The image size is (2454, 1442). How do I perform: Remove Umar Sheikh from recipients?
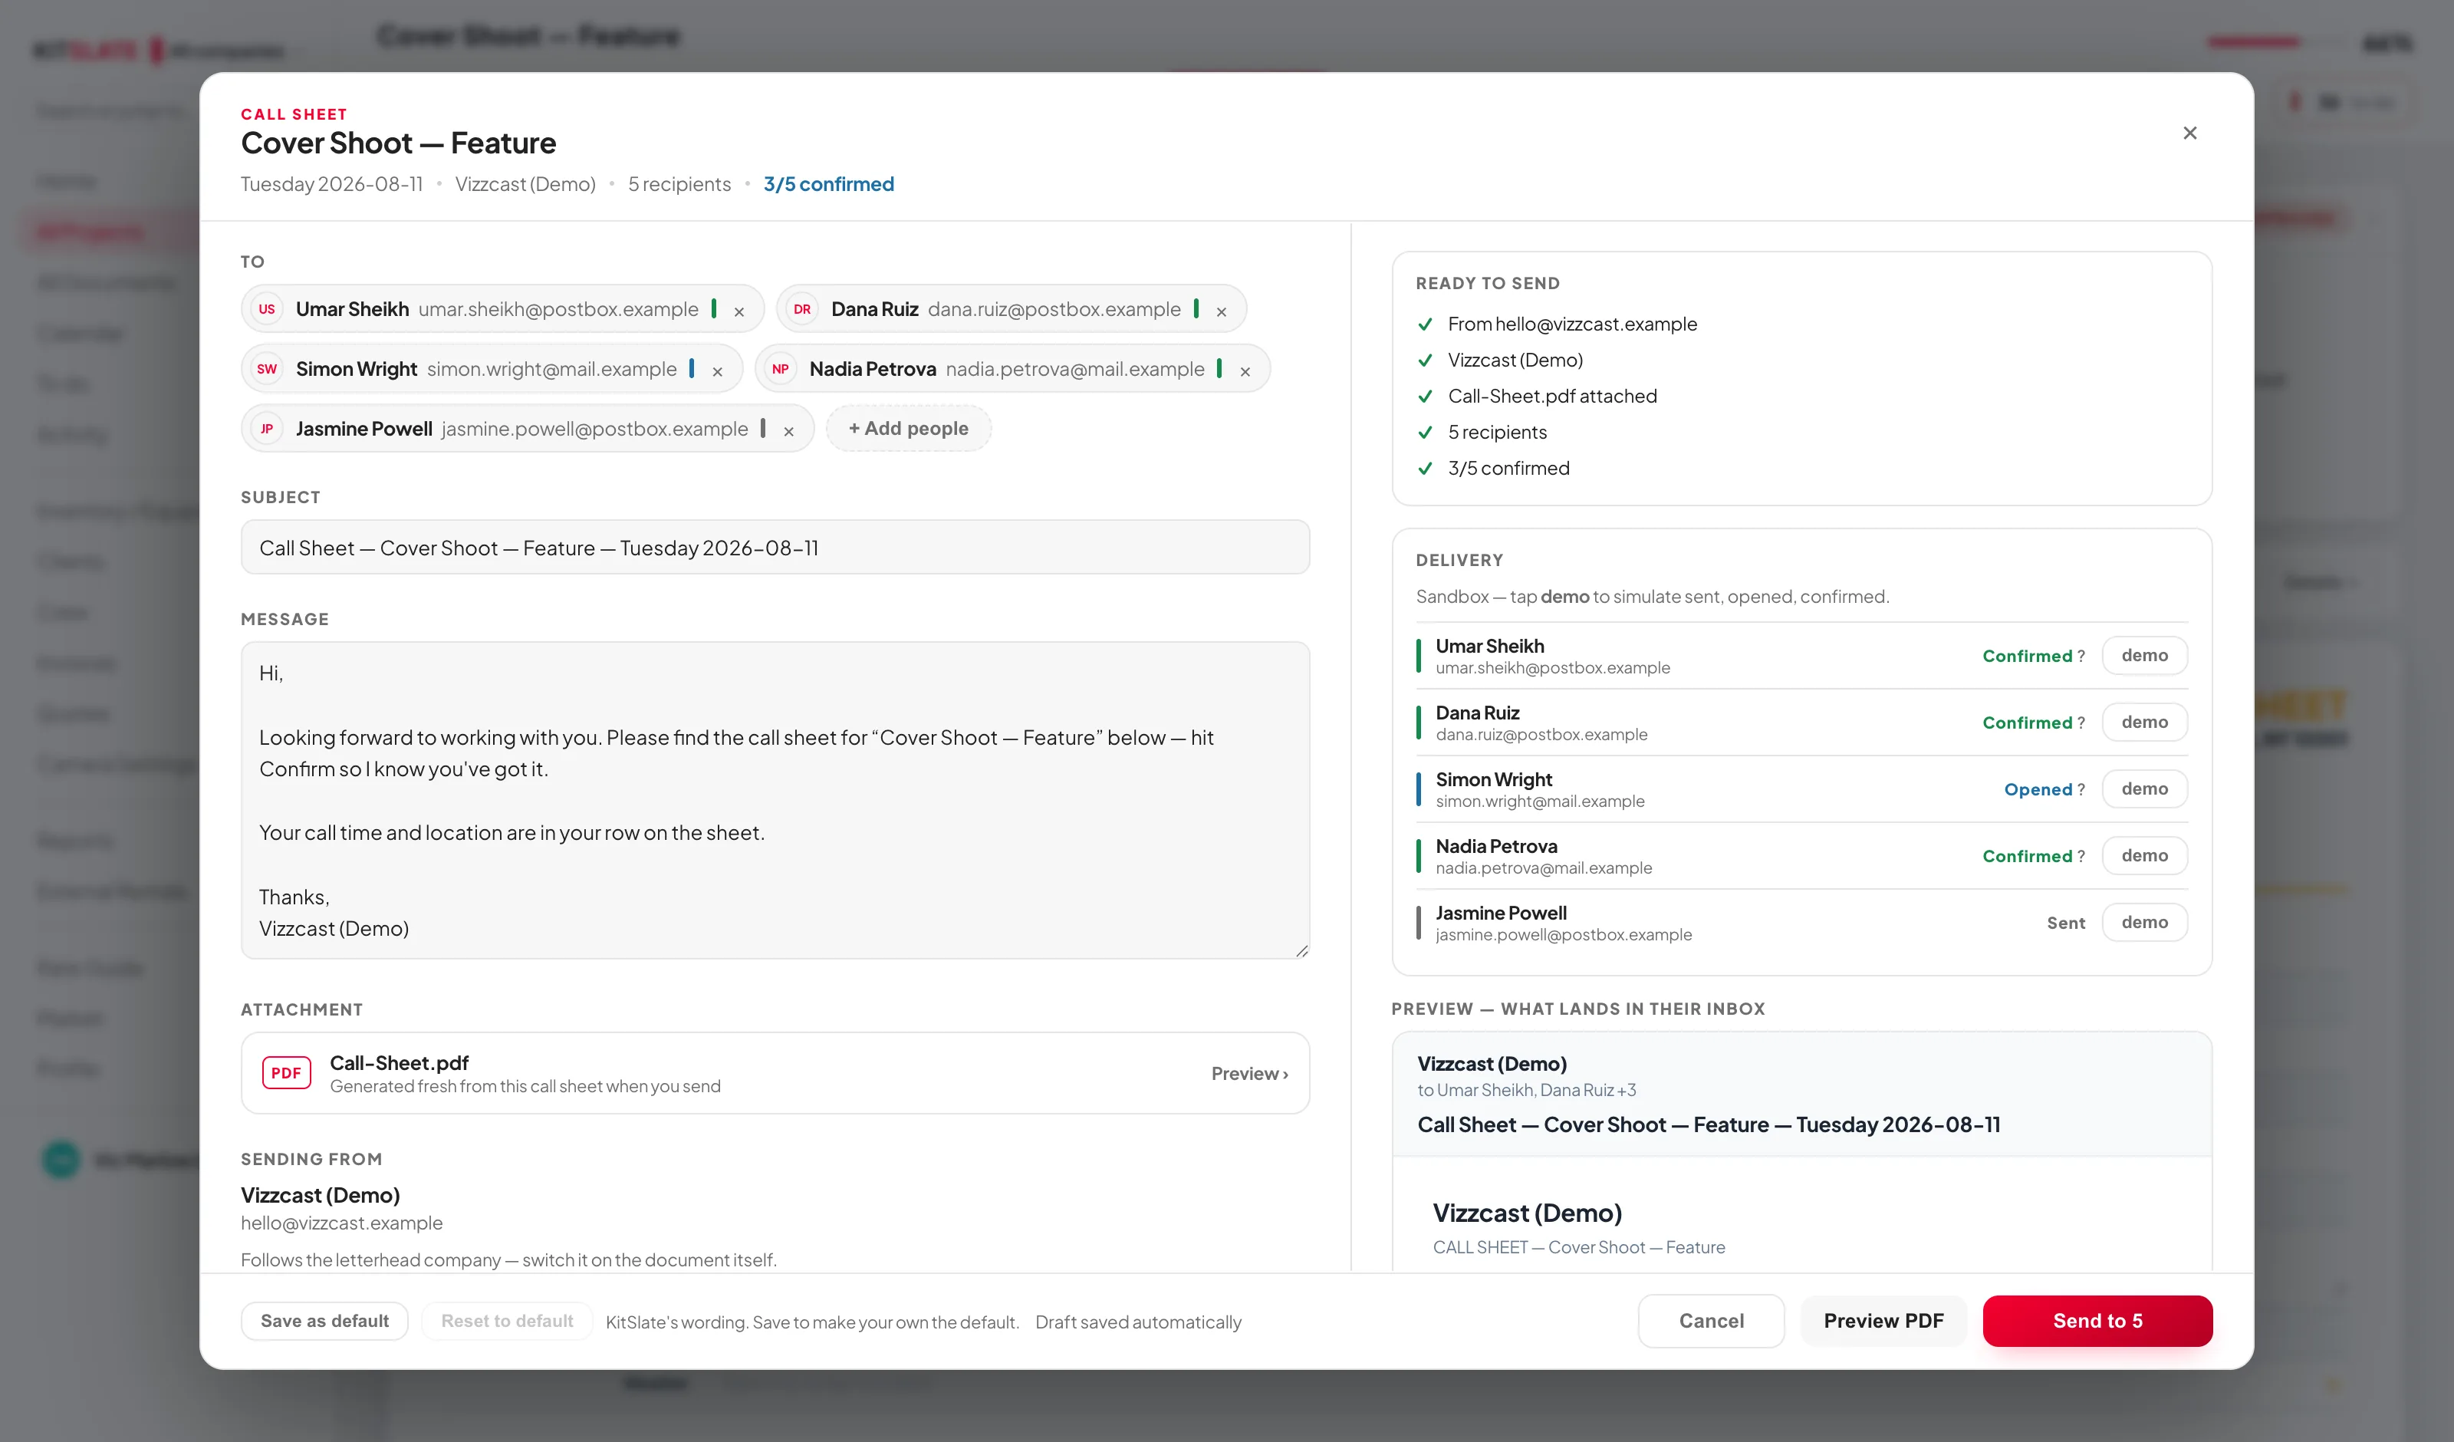(739, 311)
